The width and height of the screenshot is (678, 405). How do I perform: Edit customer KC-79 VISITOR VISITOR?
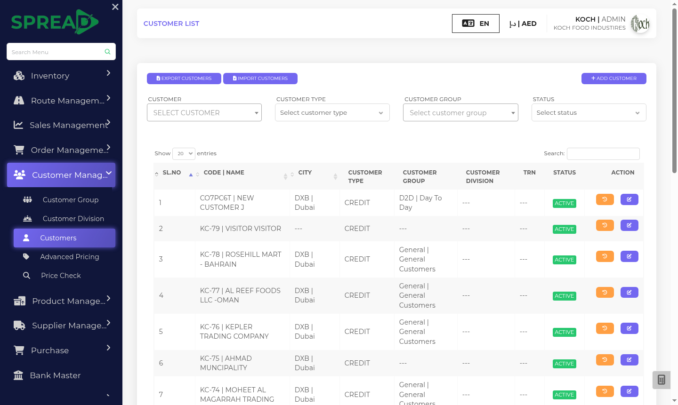pyautogui.click(x=630, y=225)
